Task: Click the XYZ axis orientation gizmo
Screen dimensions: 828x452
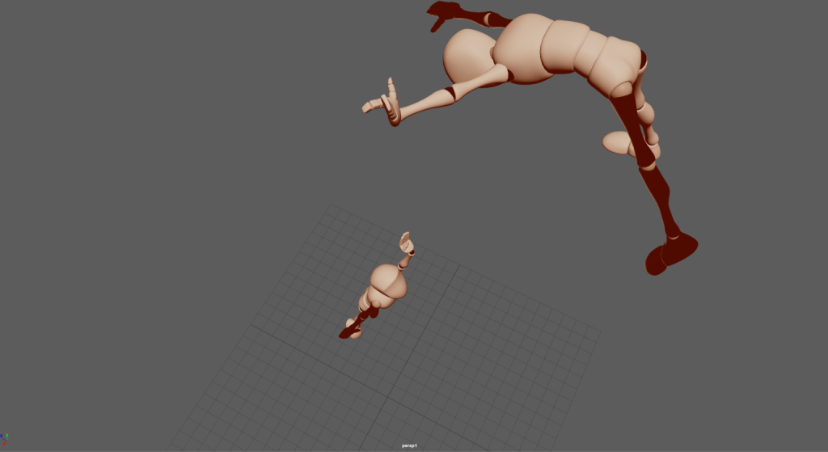Action: [x=4, y=438]
